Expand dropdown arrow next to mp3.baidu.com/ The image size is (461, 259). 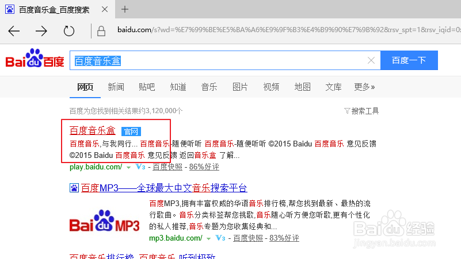click(208, 238)
